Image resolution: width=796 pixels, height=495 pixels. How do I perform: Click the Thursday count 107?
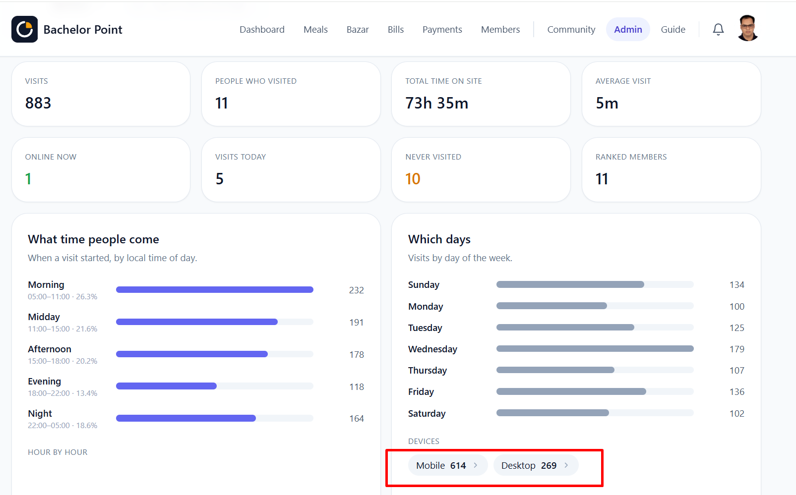pos(737,371)
